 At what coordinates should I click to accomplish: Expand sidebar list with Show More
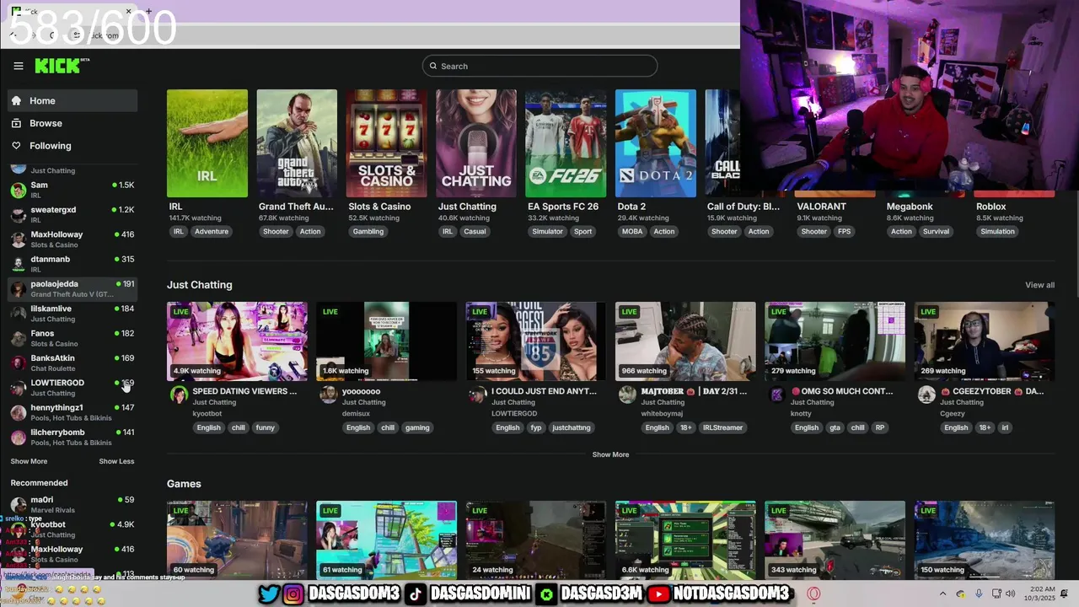[x=29, y=461]
